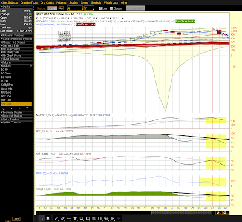The image size is (242, 222).
Task: Expand Breakout Studies section
Action: pyautogui.click(x=16, y=116)
